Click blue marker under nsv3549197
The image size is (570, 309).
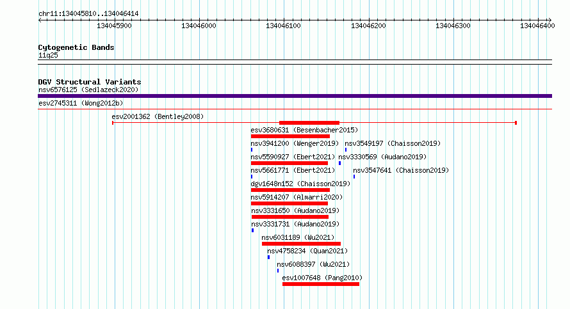(346, 150)
